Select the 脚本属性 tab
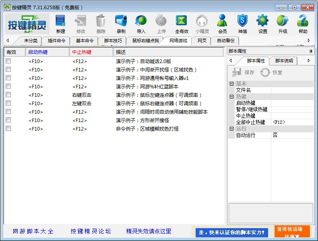Image resolution: width=318 pixels, height=241 pixels. (256, 61)
